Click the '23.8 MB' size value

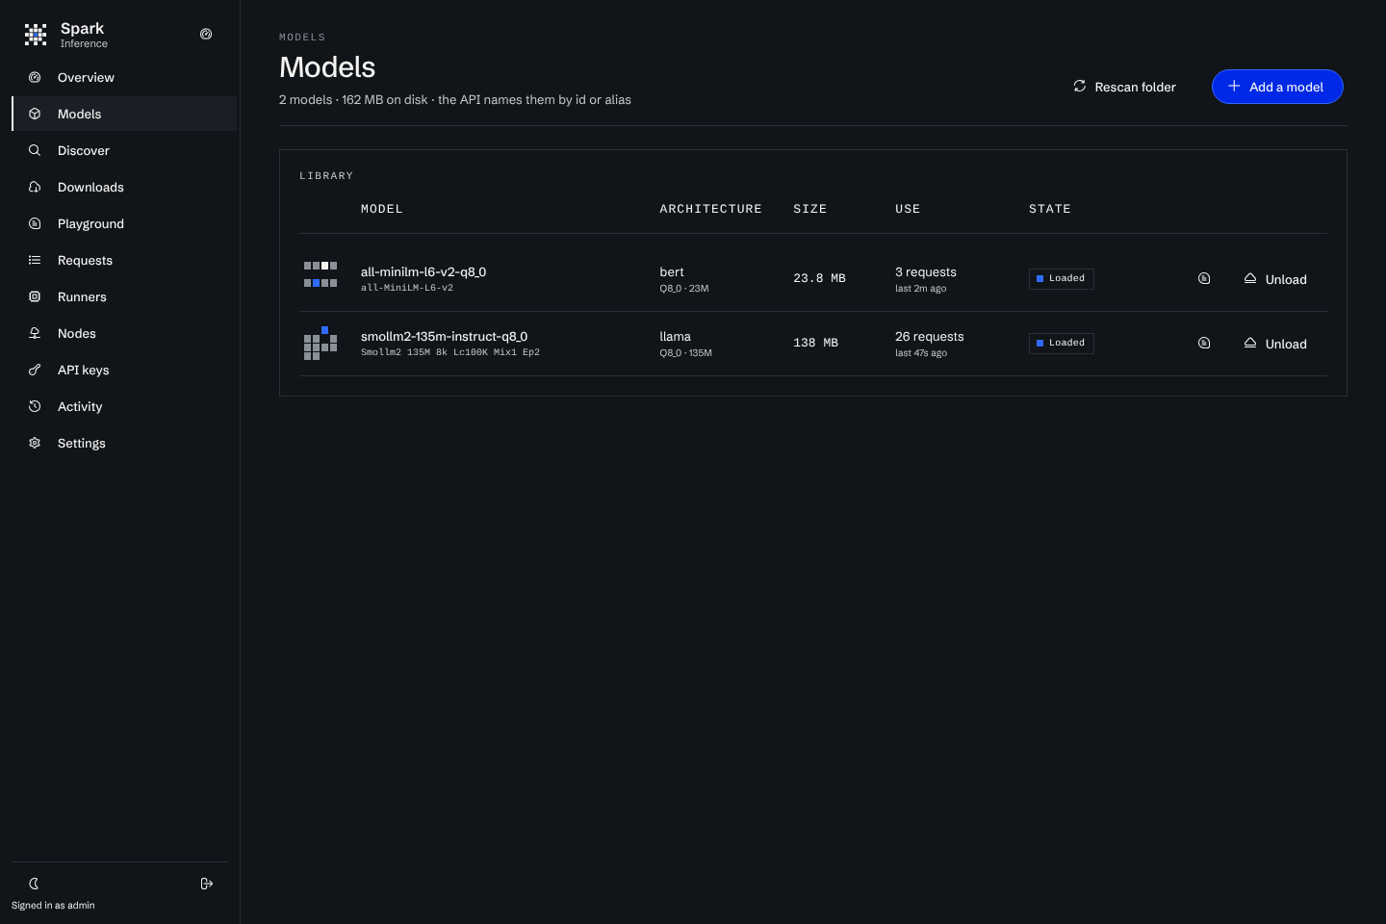point(819,278)
